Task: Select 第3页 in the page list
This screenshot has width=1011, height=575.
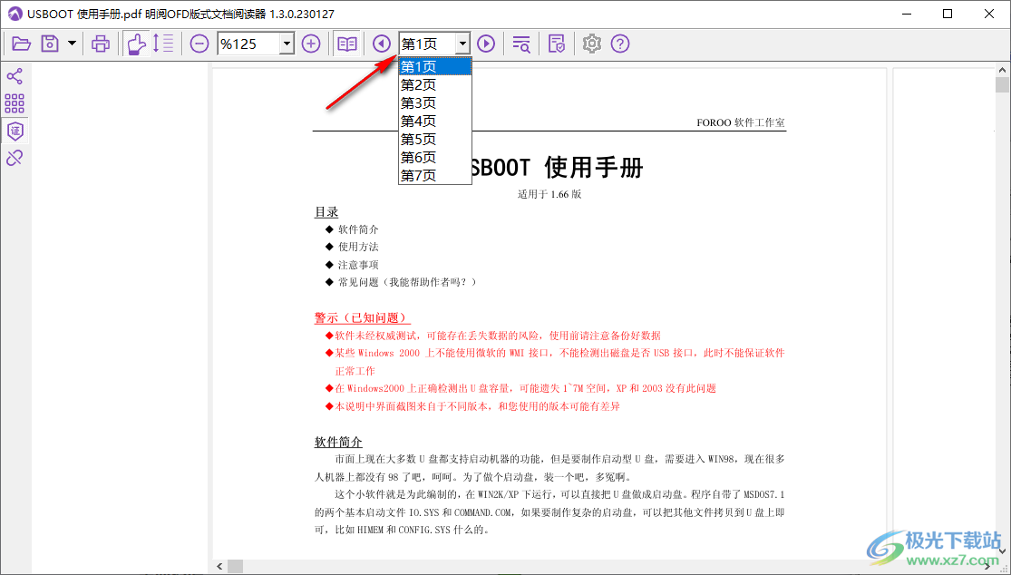Action: (x=435, y=102)
